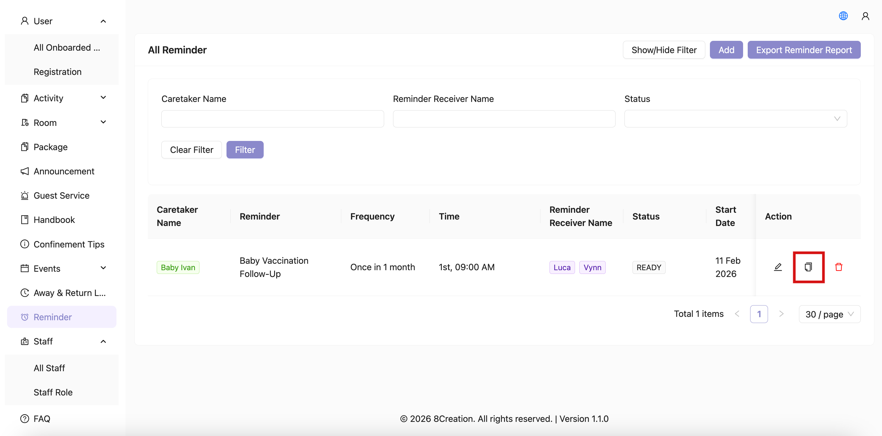882x436 pixels.
Task: Click the Guest Service bell icon
Action: click(25, 196)
